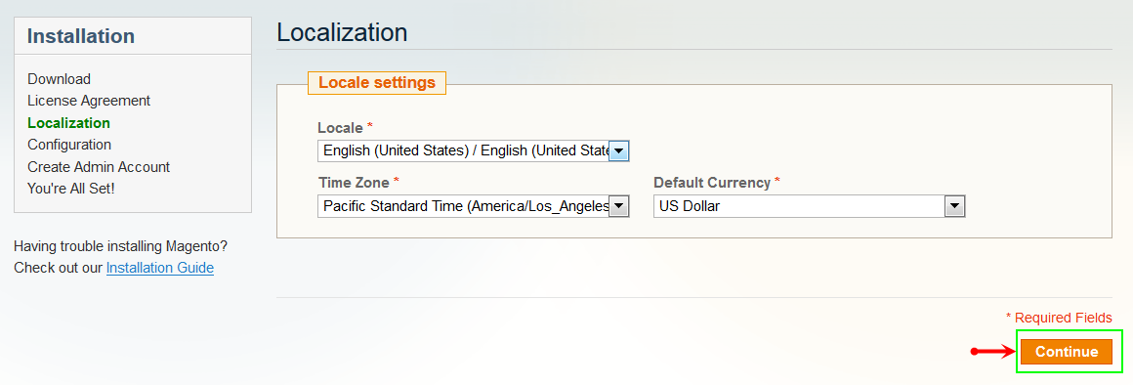The width and height of the screenshot is (1133, 385).
Task: Open the Configuration installation step
Action: point(69,145)
